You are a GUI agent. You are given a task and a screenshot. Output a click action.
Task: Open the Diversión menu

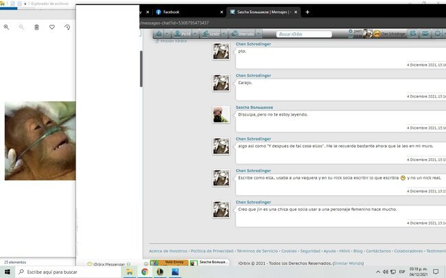click(243, 34)
